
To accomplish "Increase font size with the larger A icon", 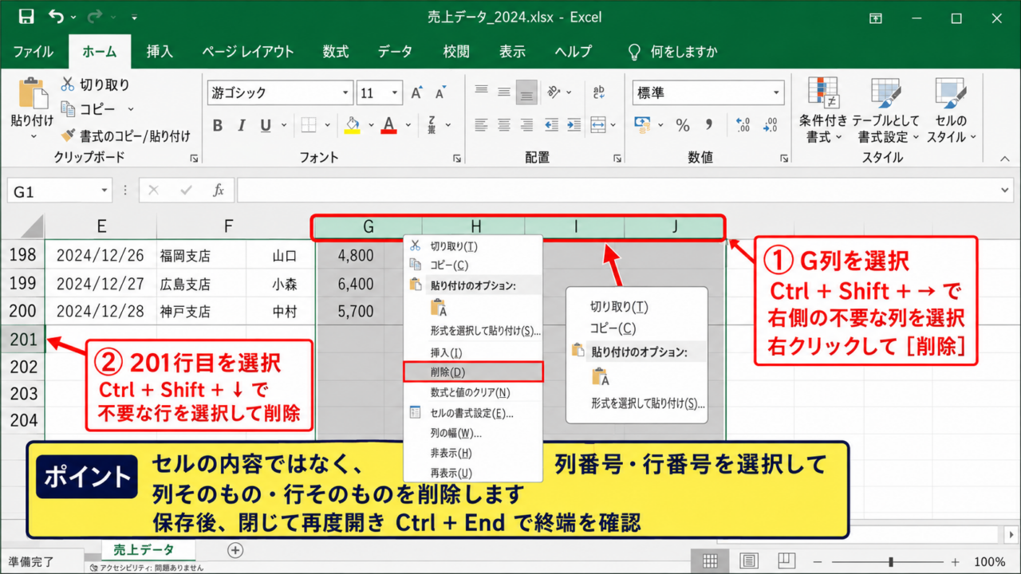I will tap(416, 93).
